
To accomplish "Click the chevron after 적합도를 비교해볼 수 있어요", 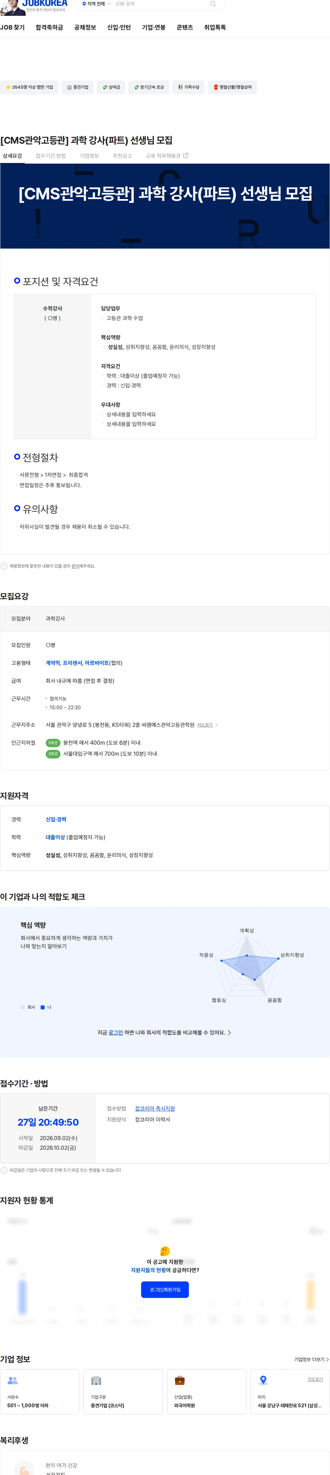I will coord(229,1032).
